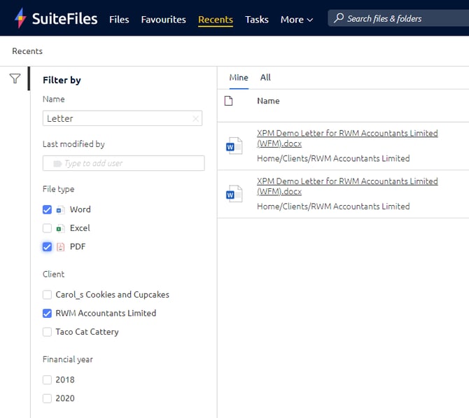The width and height of the screenshot is (469, 418).
Task: Switch to the Mine tab
Action: pyautogui.click(x=239, y=78)
